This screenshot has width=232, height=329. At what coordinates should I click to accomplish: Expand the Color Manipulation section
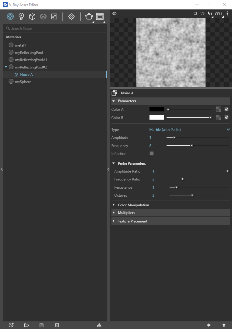point(114,205)
